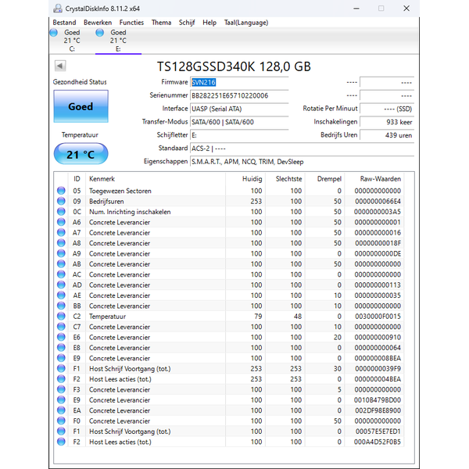This screenshot has width=469, height=469.
Task: Click status orb for Bedrijfsuren row
Action: tap(61, 201)
